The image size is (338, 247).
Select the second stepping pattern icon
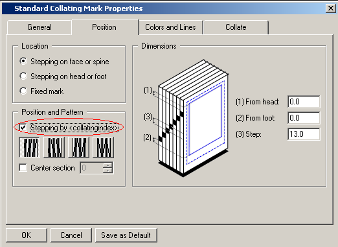[x=54, y=147]
